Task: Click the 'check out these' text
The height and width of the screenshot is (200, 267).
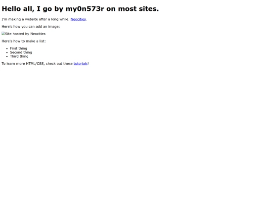Action: 59,64
